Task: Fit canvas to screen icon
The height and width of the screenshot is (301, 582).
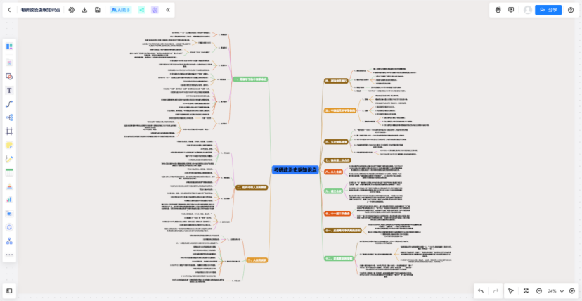Action: coord(526,290)
